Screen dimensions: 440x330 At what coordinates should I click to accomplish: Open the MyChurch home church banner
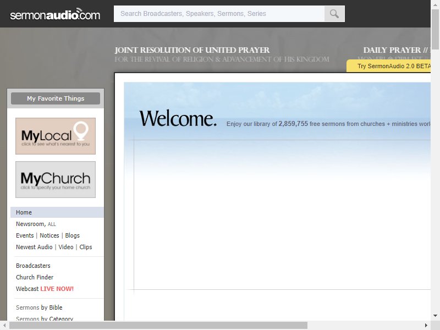tap(56, 180)
